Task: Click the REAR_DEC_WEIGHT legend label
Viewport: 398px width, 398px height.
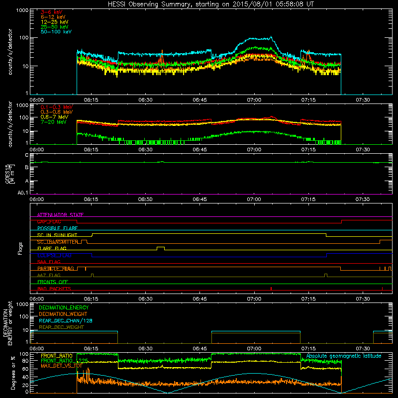Action: pos(61,327)
